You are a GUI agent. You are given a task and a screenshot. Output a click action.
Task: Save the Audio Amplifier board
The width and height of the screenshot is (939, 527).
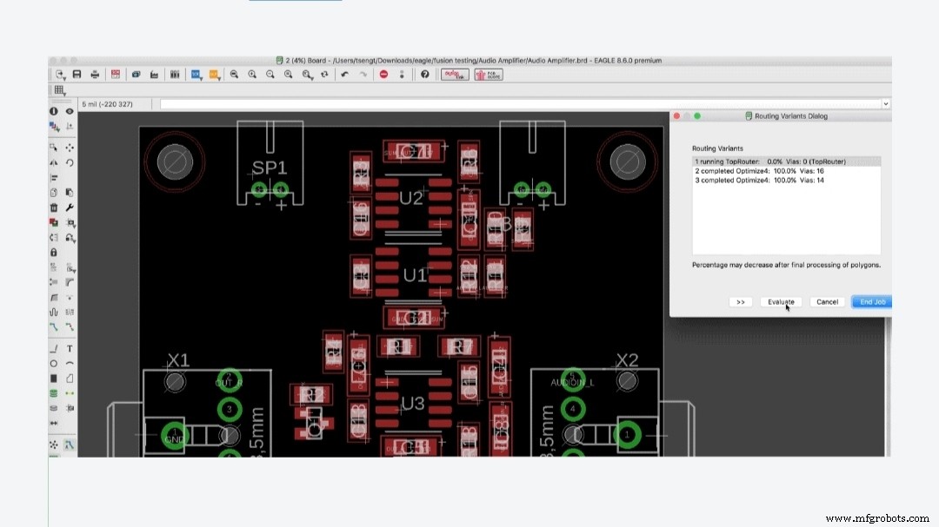[x=77, y=75]
